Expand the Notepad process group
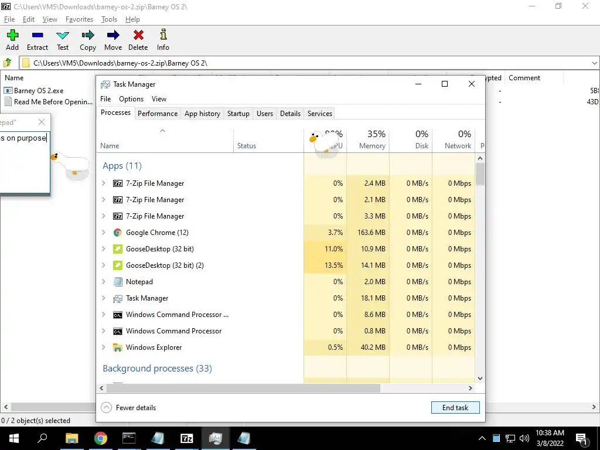 tap(103, 282)
